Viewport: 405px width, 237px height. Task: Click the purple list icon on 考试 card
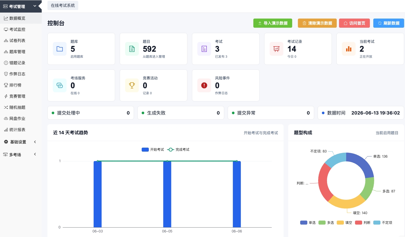(204, 49)
